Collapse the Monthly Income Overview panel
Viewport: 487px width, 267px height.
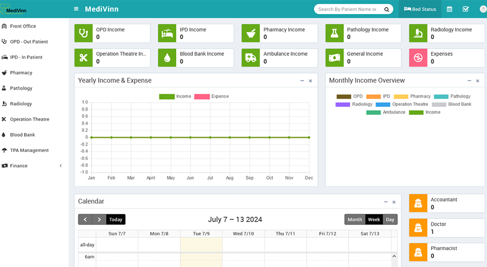coord(469,81)
